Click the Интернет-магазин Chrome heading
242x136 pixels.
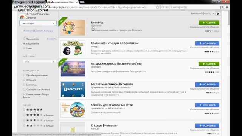tap(38, 16)
